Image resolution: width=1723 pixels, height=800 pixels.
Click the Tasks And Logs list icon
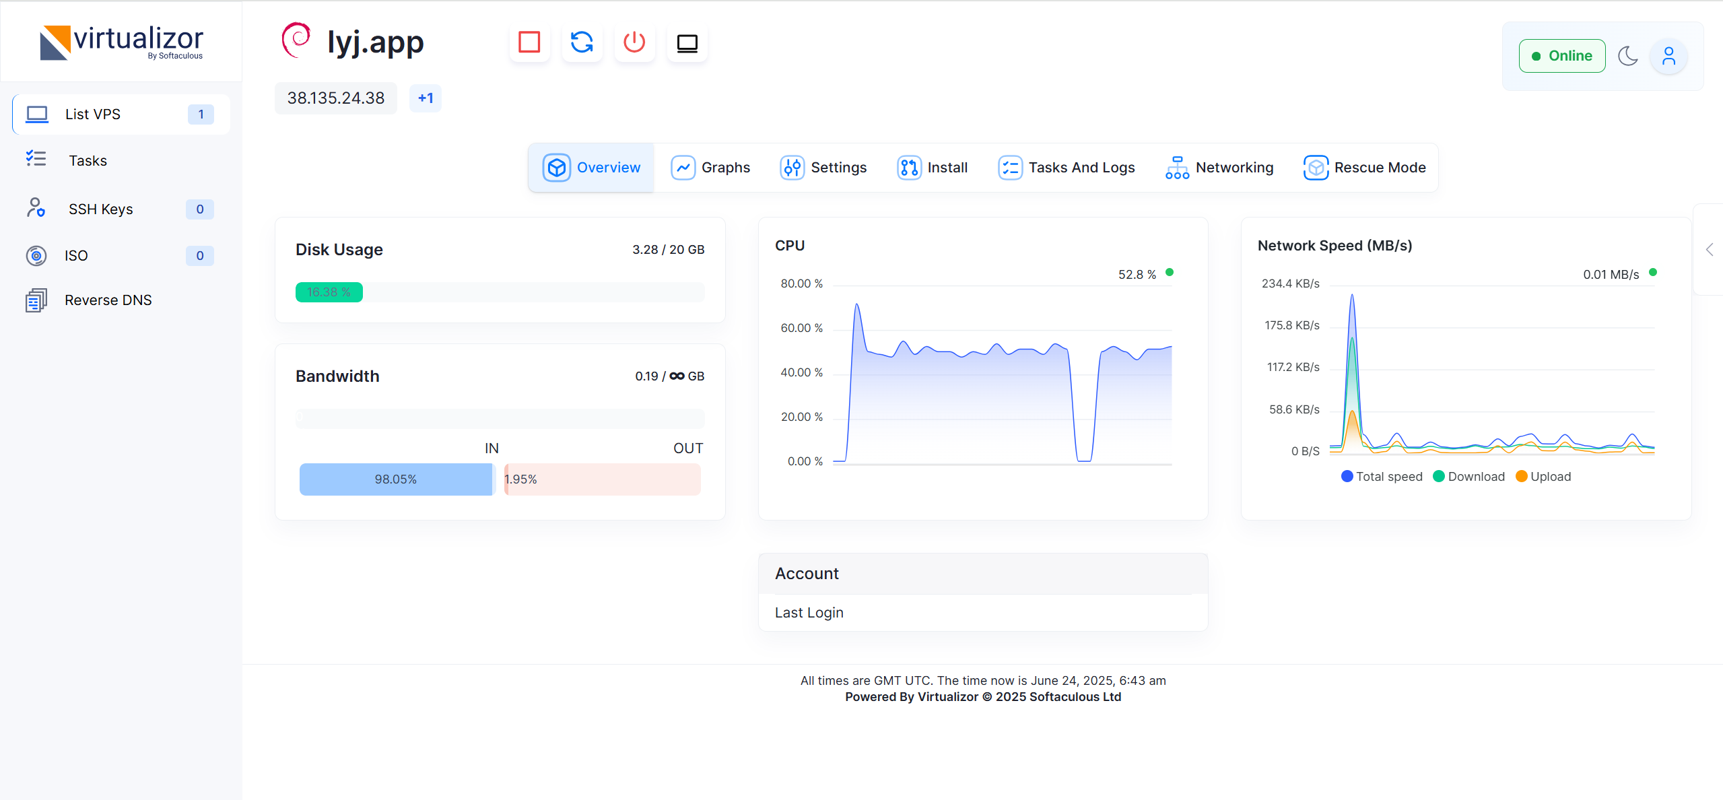point(1010,168)
